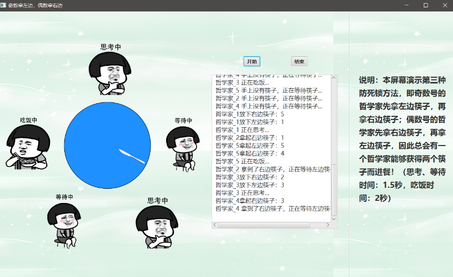The height and width of the screenshot is (277, 453).
Task: Click the waiting philosopher below the eating one
Action: (x=64, y=225)
